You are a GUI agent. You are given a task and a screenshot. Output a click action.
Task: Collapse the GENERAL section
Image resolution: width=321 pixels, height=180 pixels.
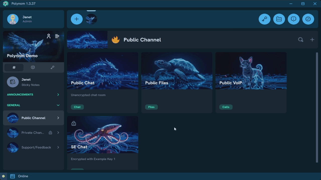tap(58, 105)
